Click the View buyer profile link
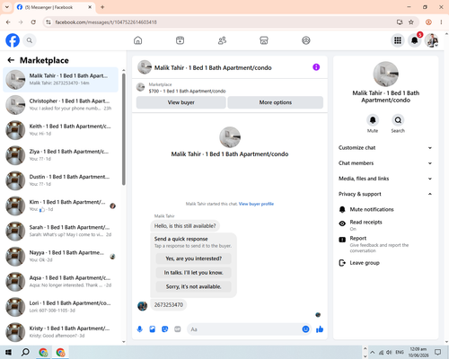 [256, 204]
